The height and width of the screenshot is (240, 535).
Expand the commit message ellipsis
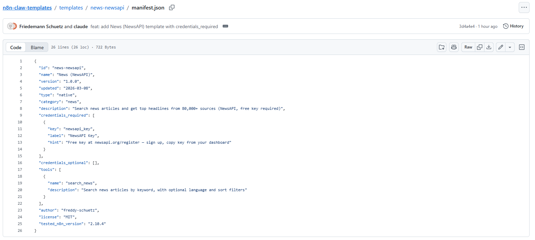tap(225, 26)
